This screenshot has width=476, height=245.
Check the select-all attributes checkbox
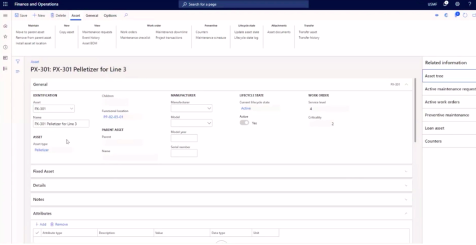[37, 233]
